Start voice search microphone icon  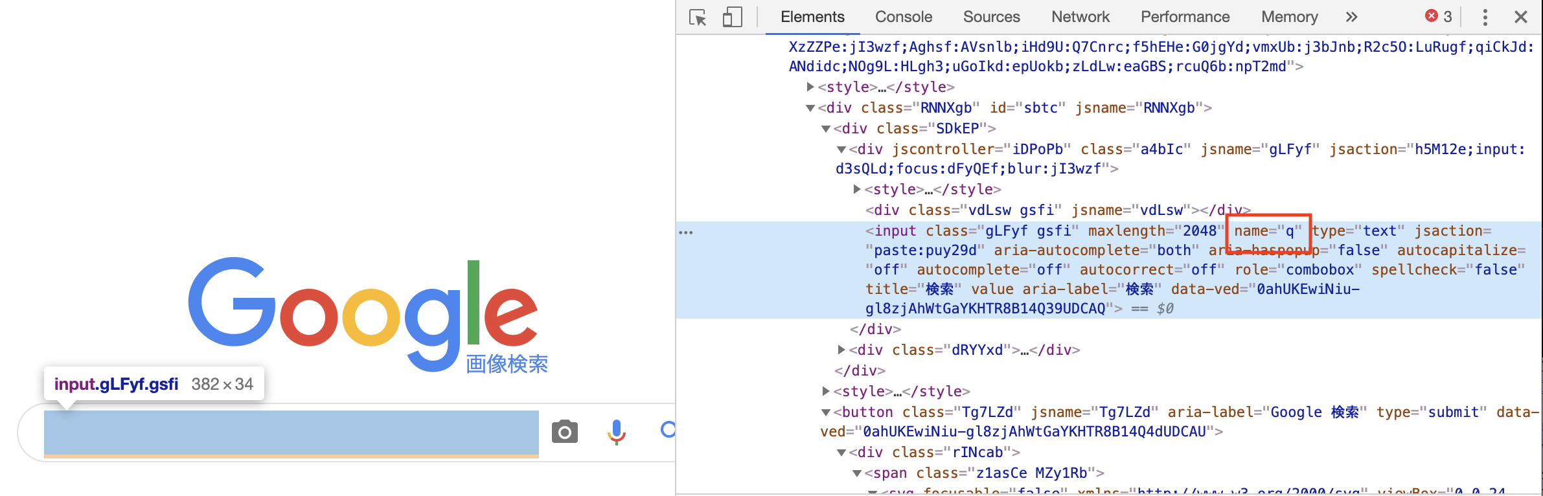tap(617, 432)
